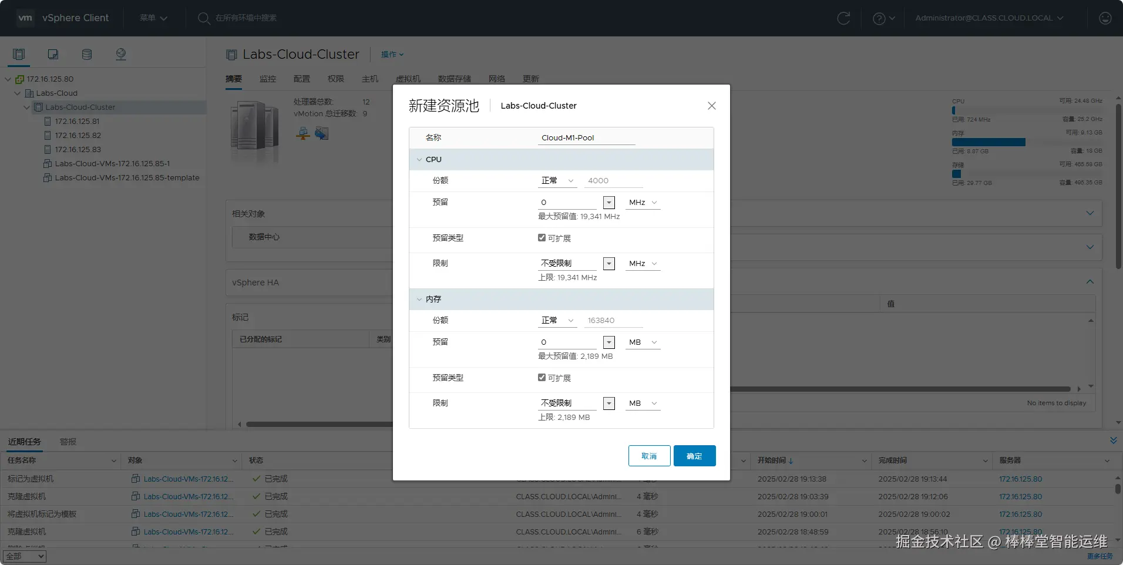Click the global search field in header
Image resolution: width=1123 pixels, height=565 pixels.
(246, 18)
